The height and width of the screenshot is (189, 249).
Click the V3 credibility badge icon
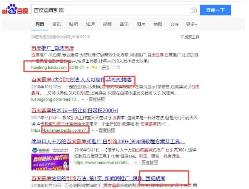click(94, 67)
